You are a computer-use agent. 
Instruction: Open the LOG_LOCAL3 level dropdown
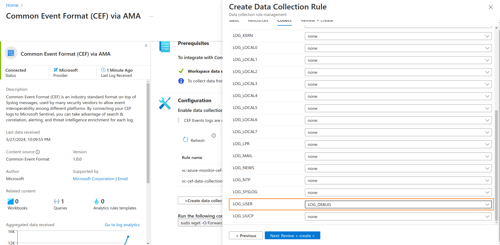click(398, 84)
